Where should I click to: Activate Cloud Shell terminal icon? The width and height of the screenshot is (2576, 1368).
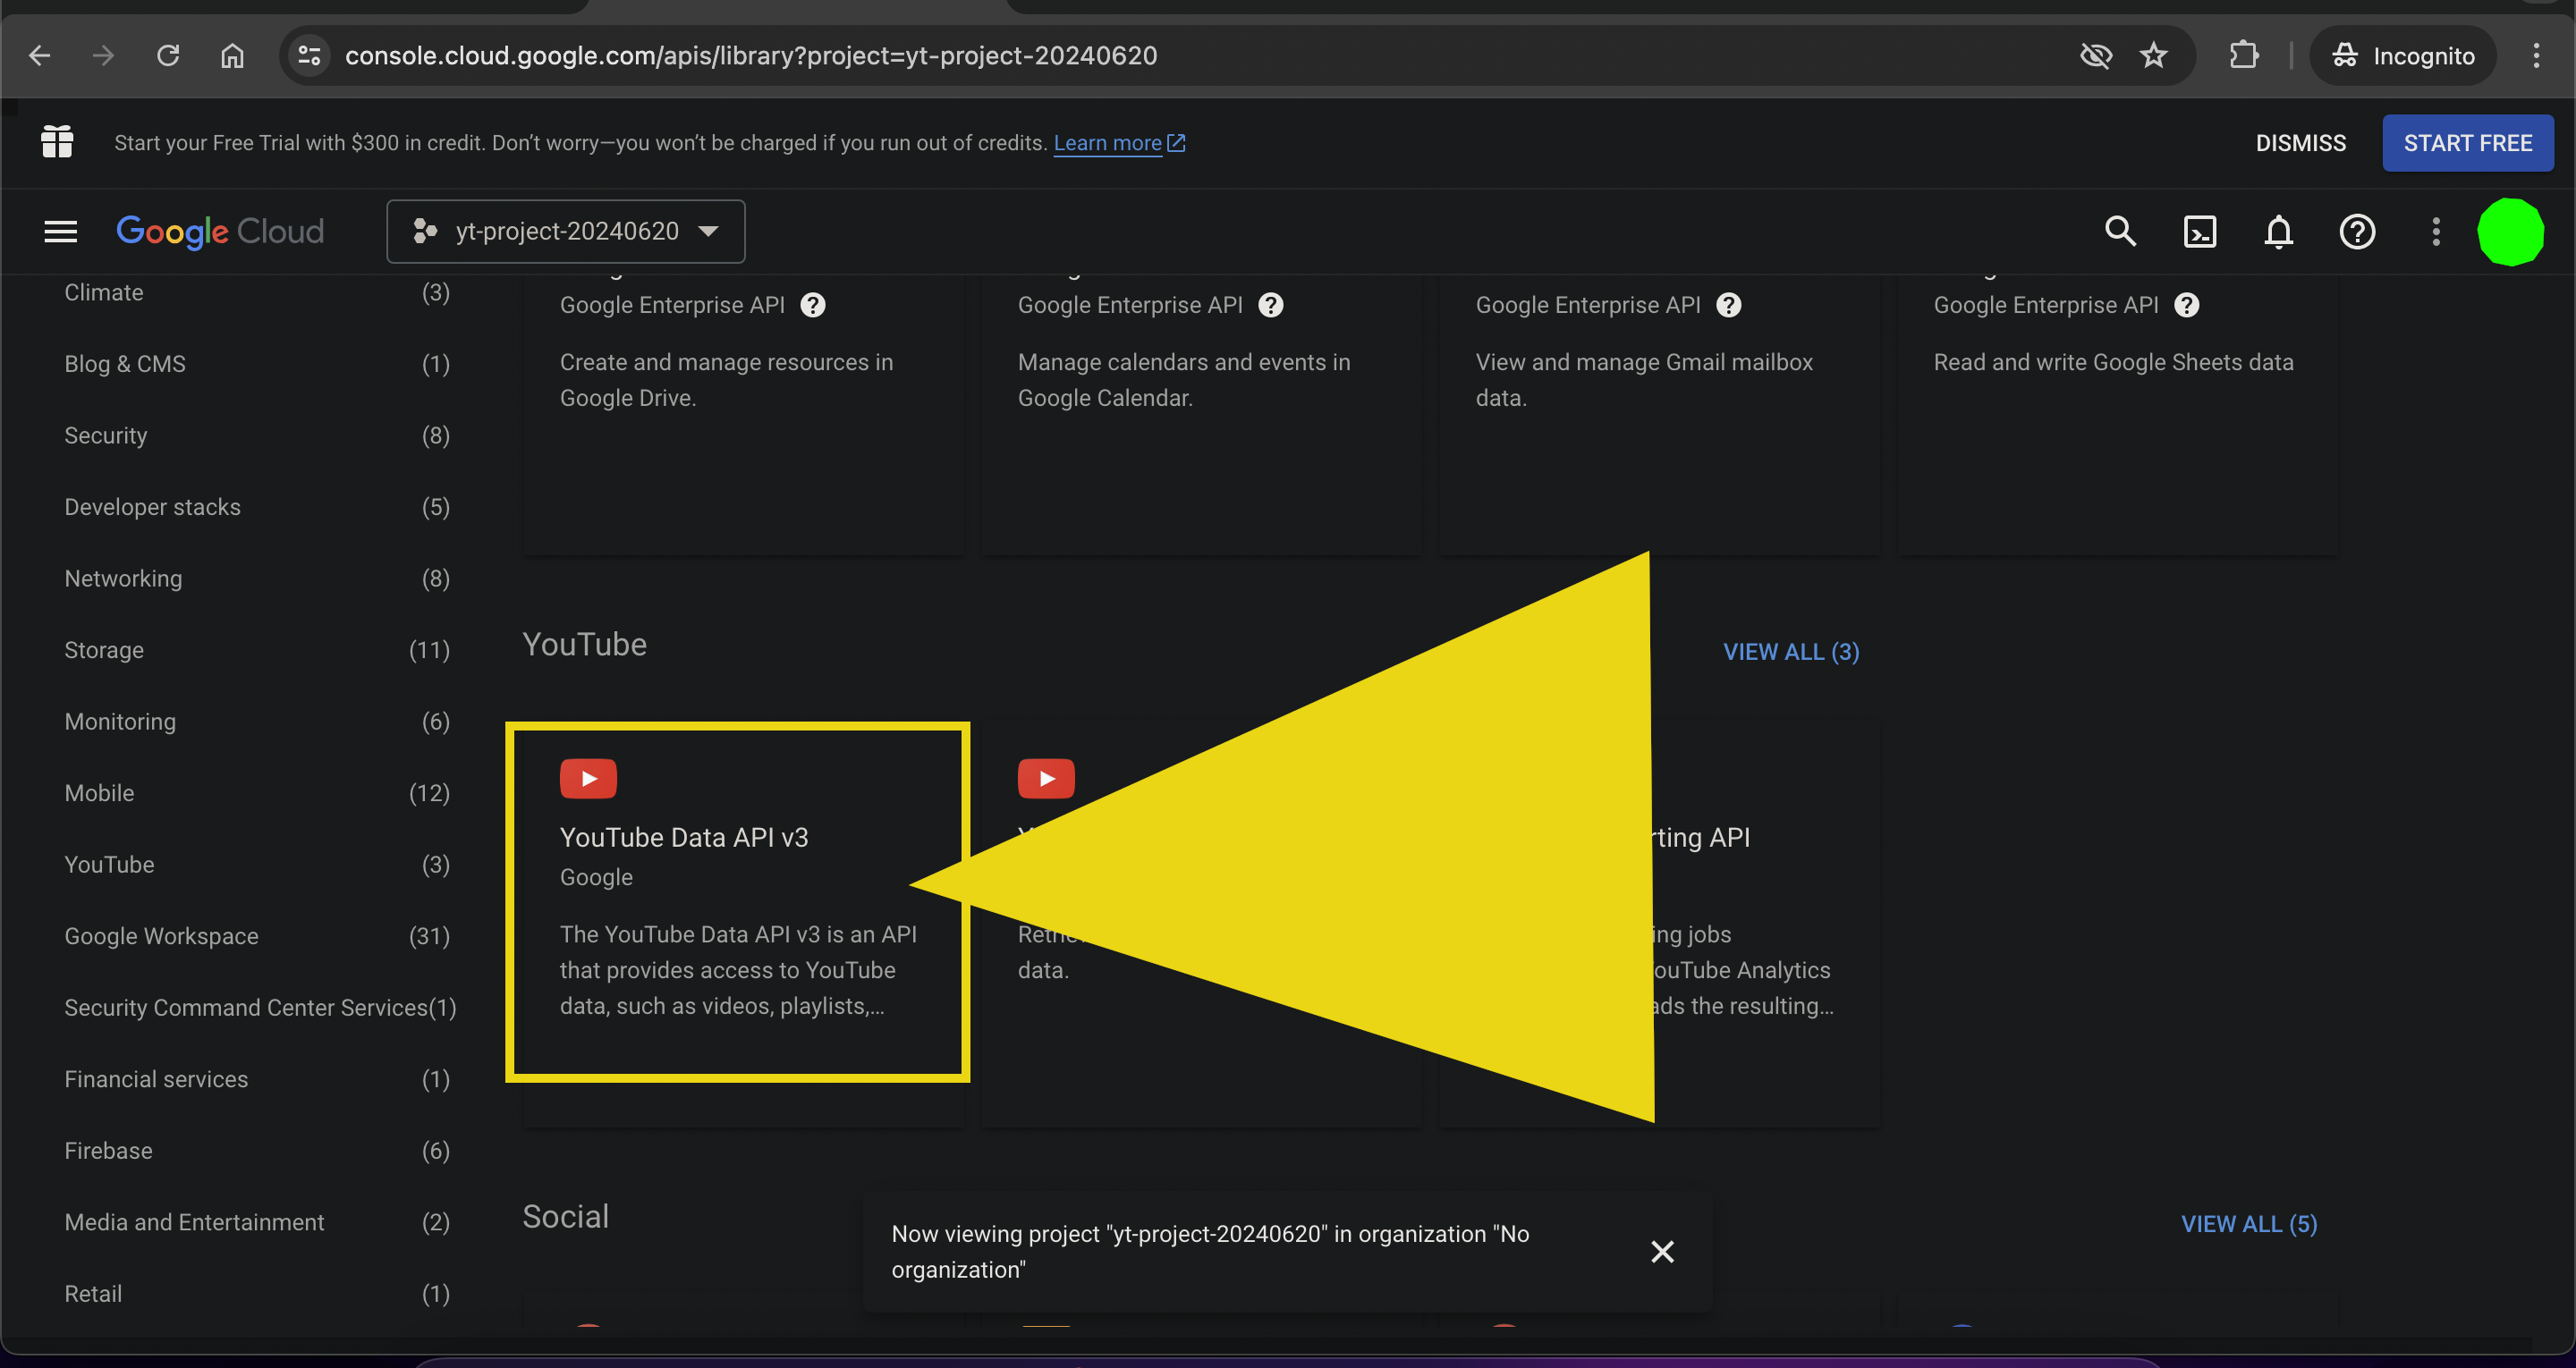point(2199,232)
